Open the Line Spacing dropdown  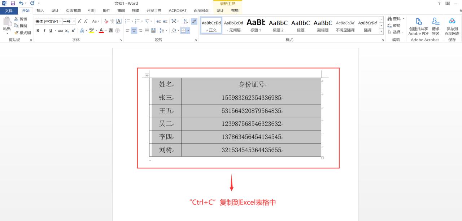(x=164, y=31)
